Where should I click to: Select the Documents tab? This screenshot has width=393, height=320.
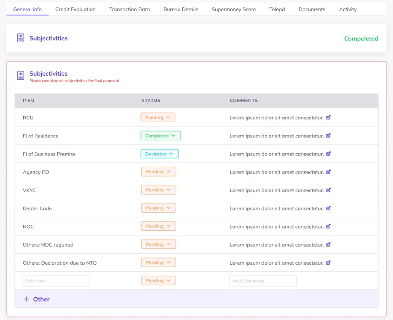click(312, 9)
